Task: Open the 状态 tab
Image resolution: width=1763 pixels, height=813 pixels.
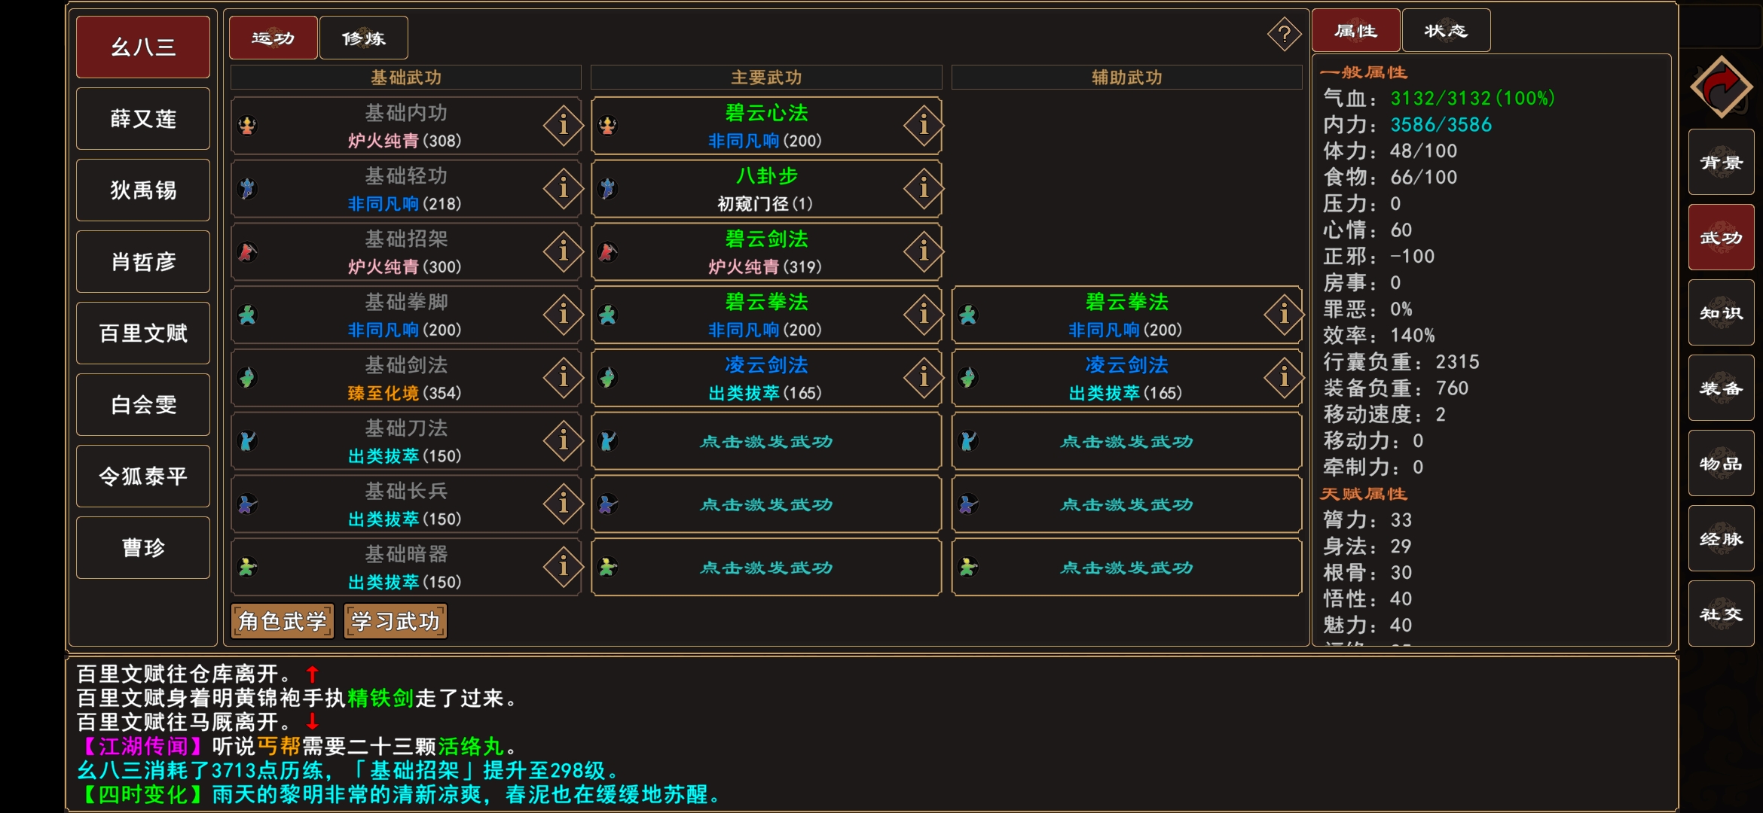Action: pos(1446,31)
